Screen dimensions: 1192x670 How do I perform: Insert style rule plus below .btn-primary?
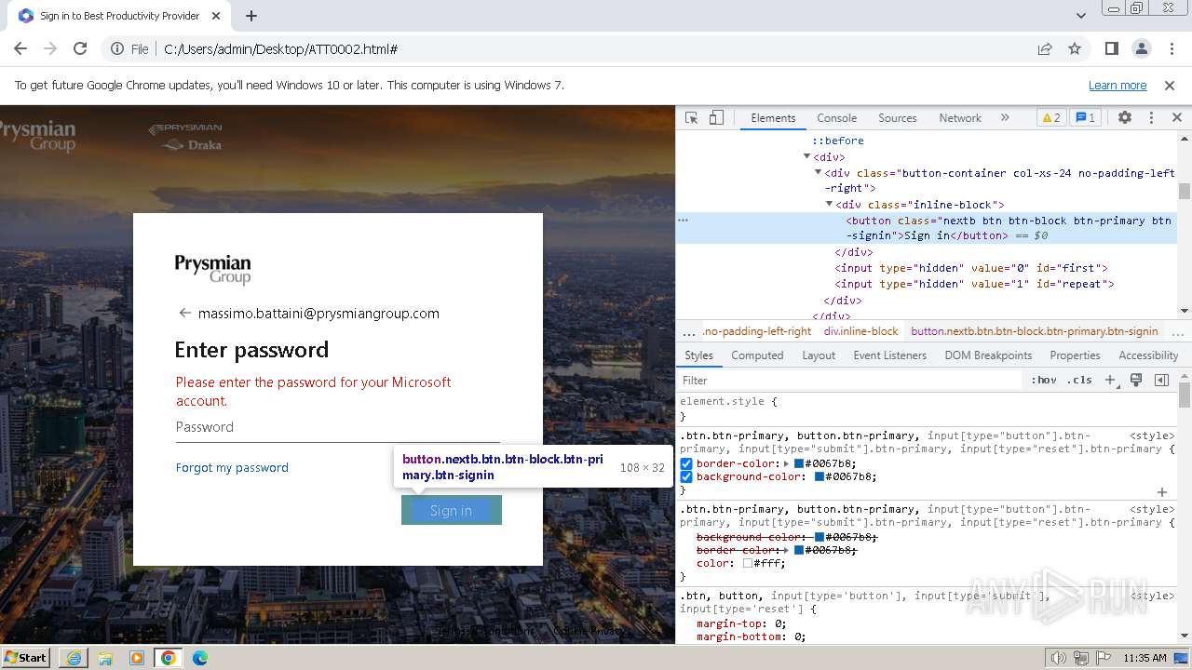click(1161, 491)
